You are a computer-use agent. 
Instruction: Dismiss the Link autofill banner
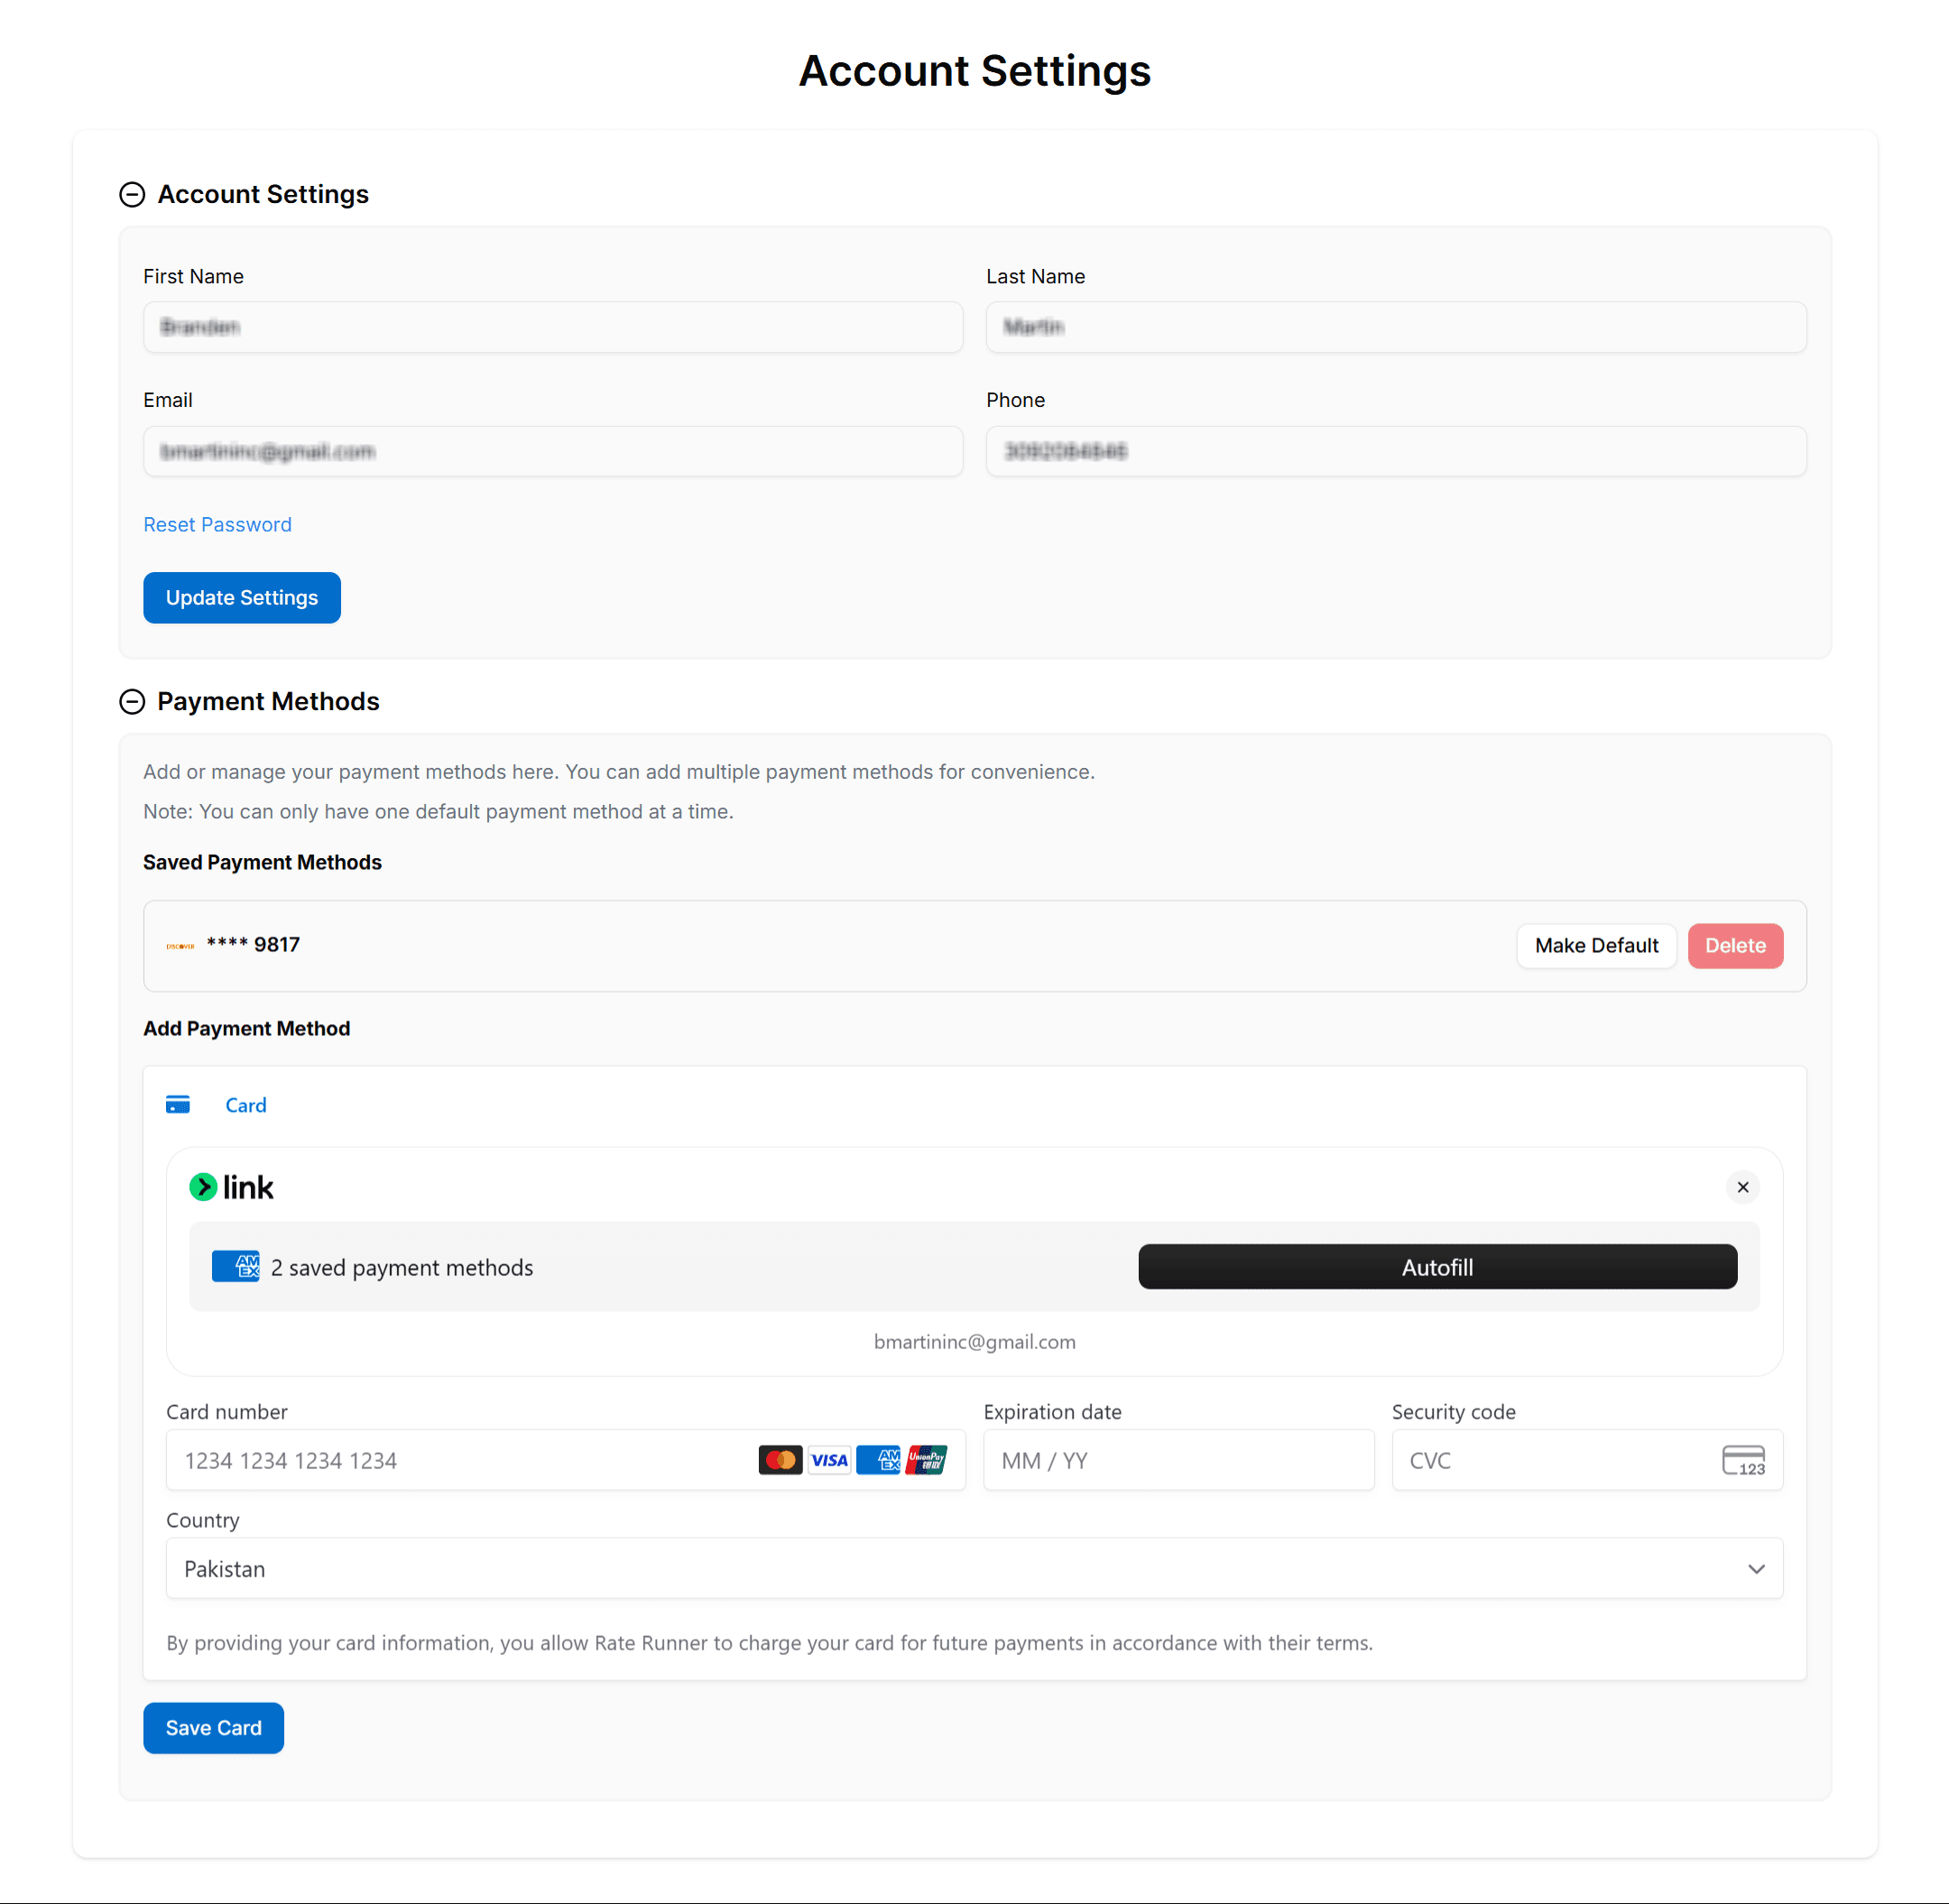1743,1187
